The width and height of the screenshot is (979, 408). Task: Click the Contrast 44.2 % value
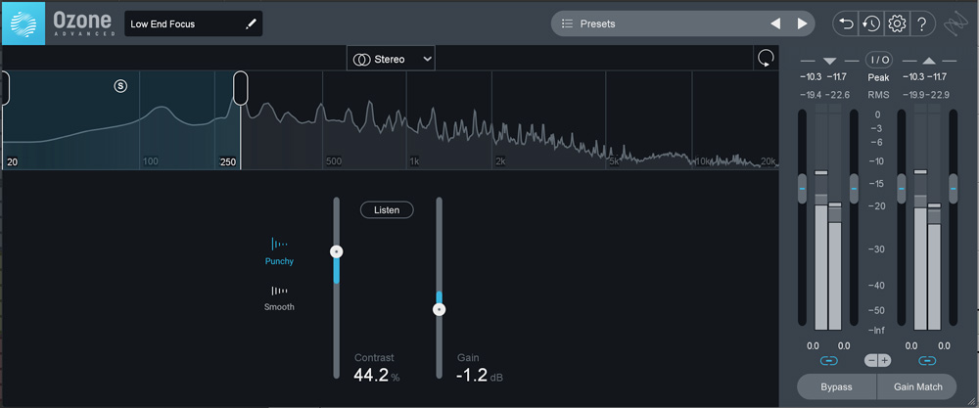coord(377,375)
